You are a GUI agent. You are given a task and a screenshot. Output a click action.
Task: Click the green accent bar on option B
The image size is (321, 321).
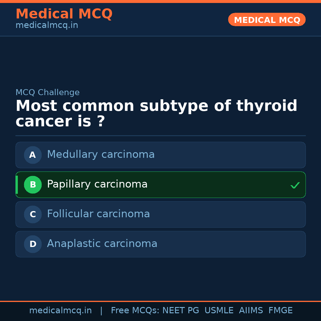(17, 185)
